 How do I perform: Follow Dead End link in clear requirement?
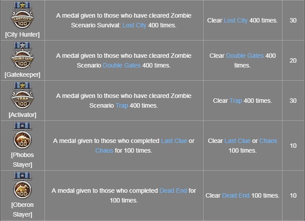(x=235, y=195)
